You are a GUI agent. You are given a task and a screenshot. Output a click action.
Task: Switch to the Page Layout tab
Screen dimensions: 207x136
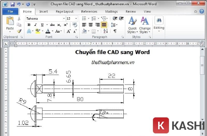[x=64, y=12]
